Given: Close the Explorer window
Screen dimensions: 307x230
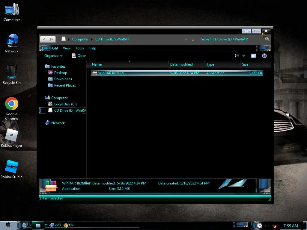Looking at the screenshot, I should pyautogui.click(x=266, y=31).
